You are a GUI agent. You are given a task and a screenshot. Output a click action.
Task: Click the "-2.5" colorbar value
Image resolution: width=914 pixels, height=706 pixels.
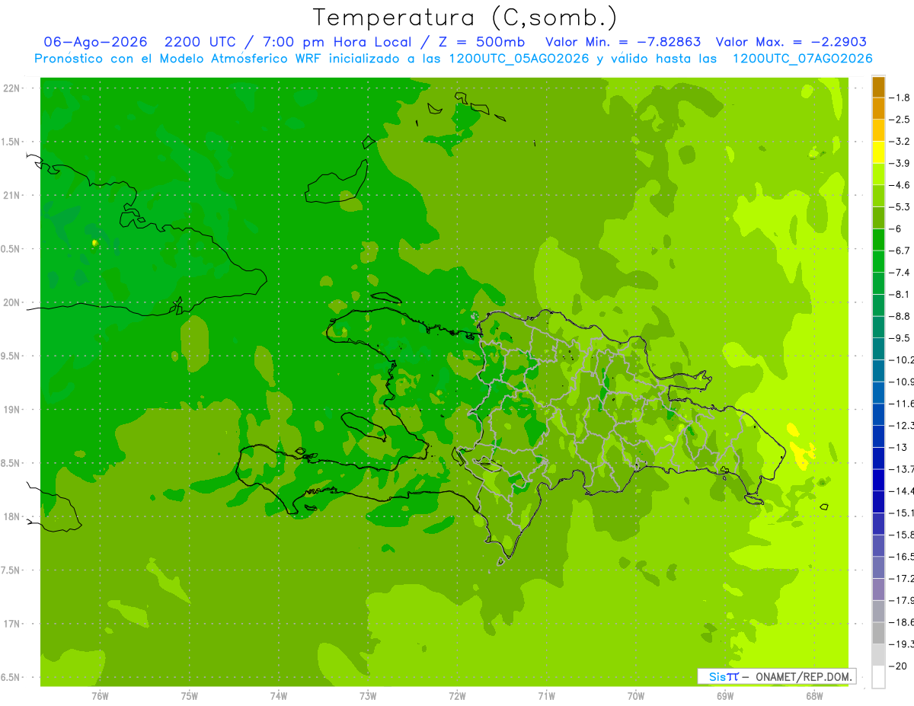coord(900,120)
